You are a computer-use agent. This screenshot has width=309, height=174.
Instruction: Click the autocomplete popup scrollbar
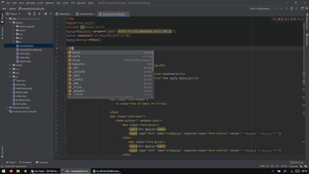pyautogui.click(x=153, y=61)
